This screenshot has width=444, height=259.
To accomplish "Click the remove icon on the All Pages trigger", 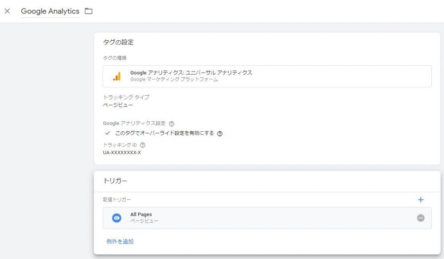I will pos(421,218).
